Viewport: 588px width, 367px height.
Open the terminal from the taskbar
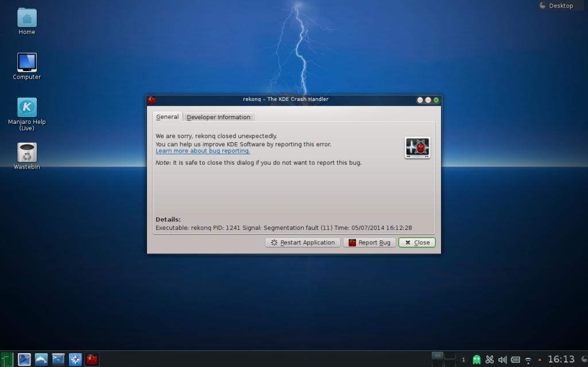[x=58, y=360]
